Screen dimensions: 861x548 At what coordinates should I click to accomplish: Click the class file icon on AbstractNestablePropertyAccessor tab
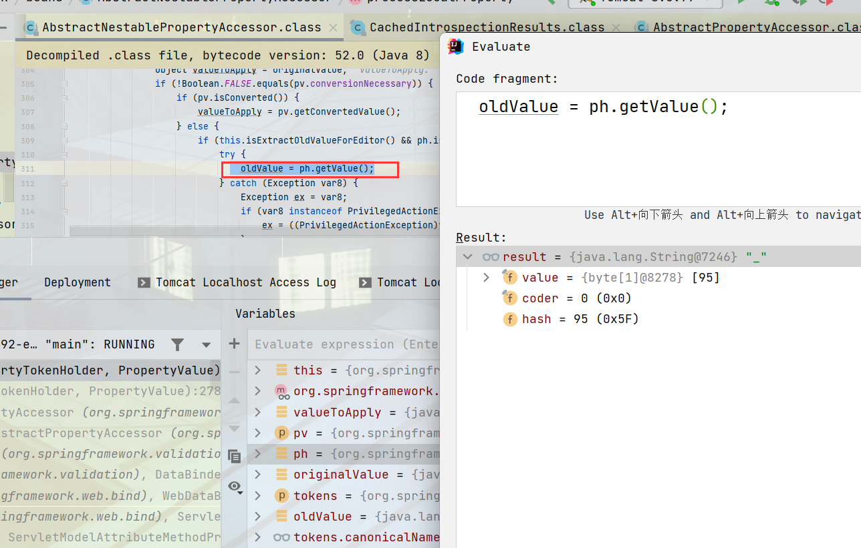point(30,27)
